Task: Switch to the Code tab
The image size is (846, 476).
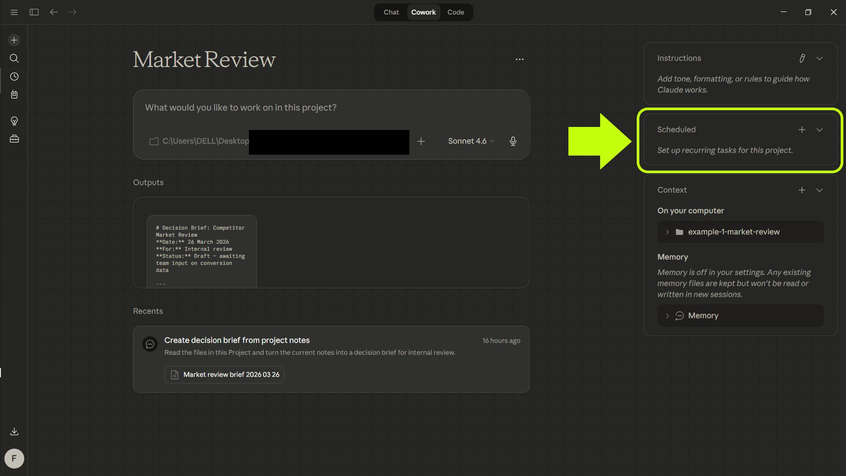Action: (456, 12)
